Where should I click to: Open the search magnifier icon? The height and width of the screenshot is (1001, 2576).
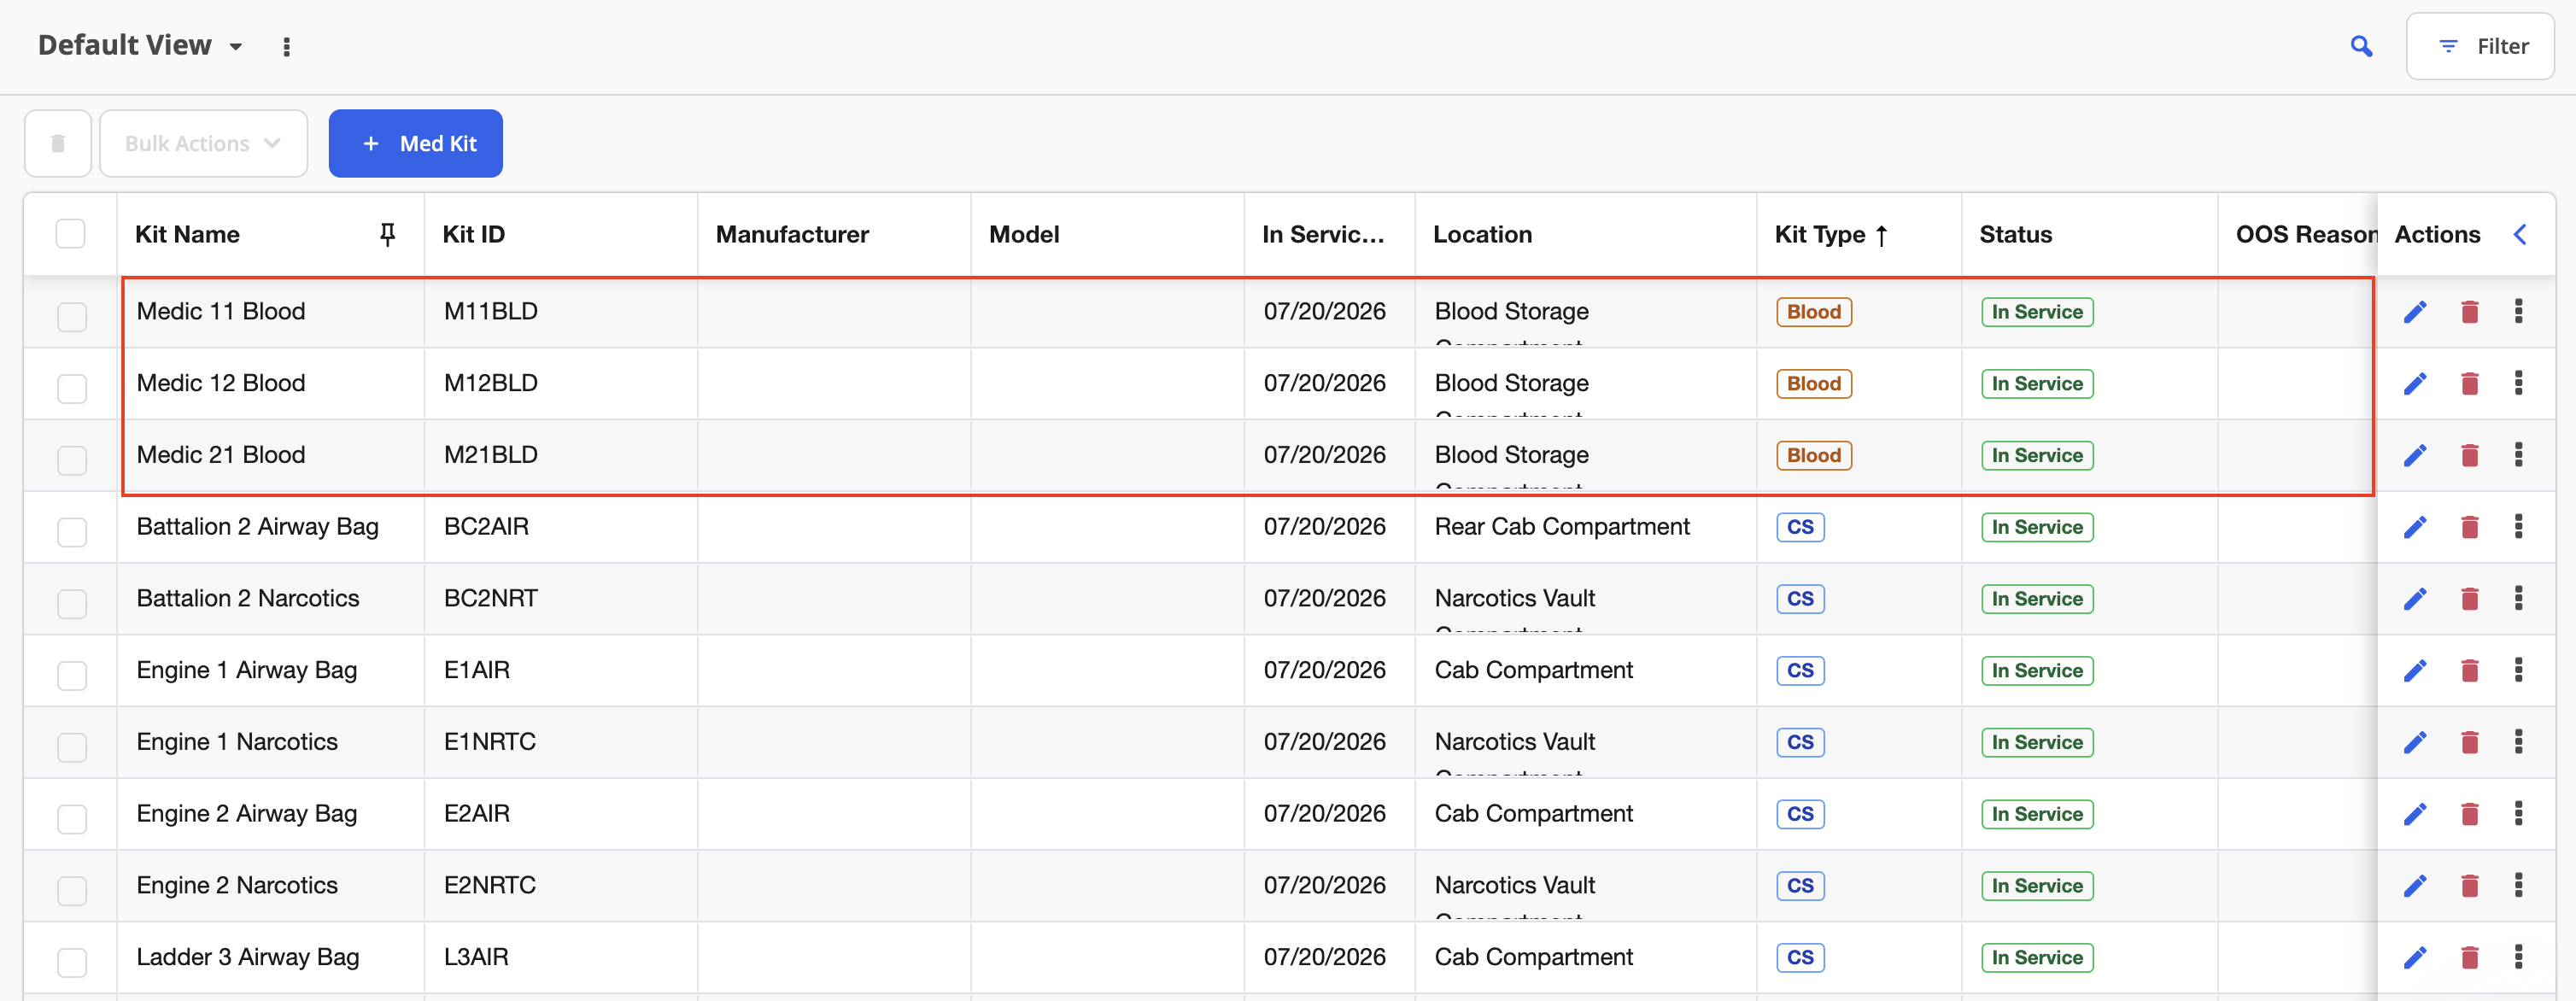(x=2361, y=46)
